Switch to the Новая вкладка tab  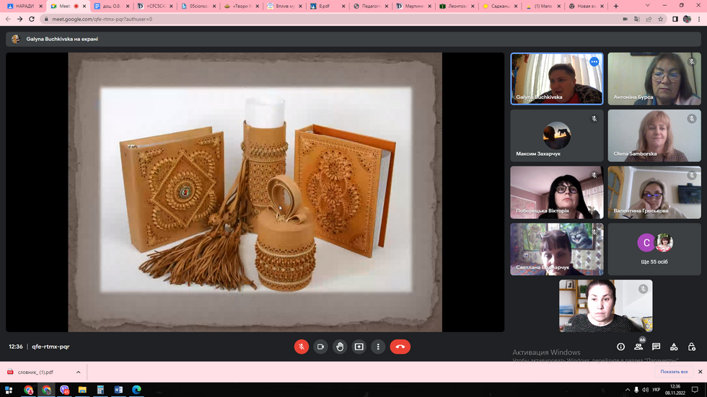tap(586, 6)
